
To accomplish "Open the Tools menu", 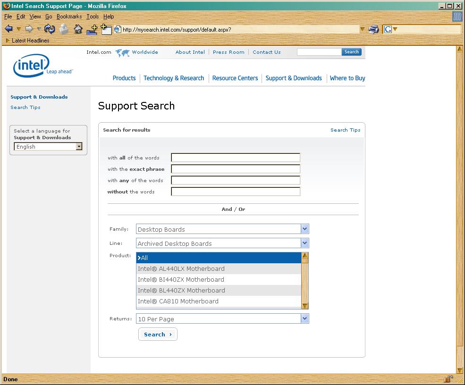I will pos(93,17).
